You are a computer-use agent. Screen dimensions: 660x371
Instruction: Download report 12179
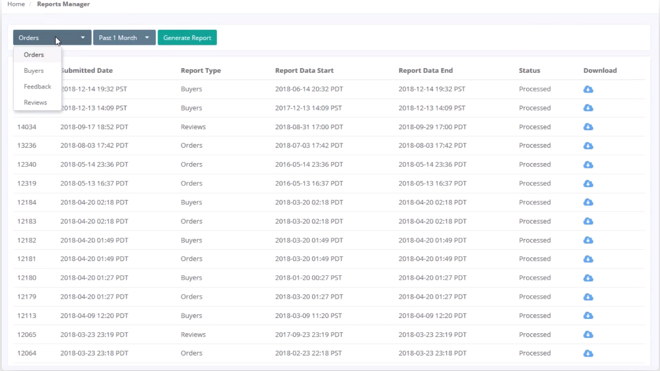[x=588, y=297]
